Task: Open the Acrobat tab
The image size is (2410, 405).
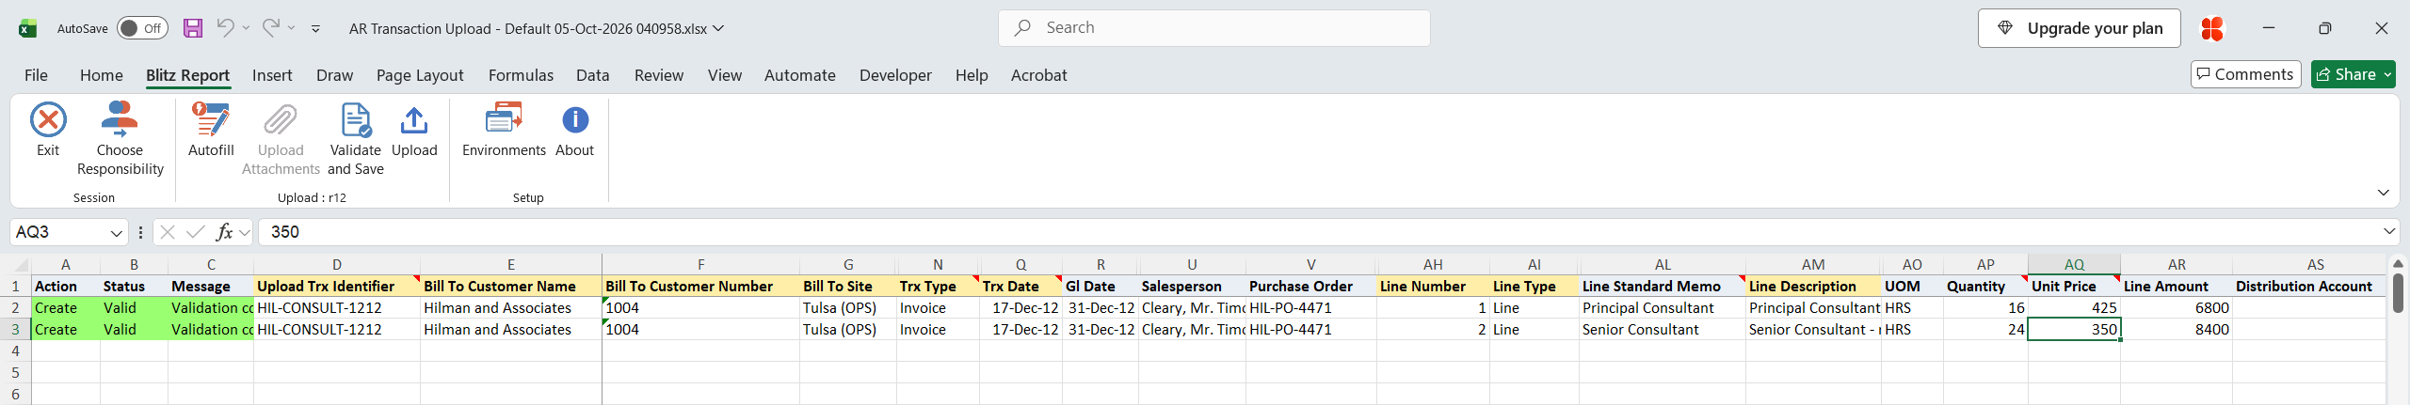Action: pos(1039,75)
